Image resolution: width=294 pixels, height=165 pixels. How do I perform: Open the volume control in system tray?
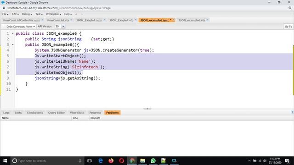(x=265, y=161)
